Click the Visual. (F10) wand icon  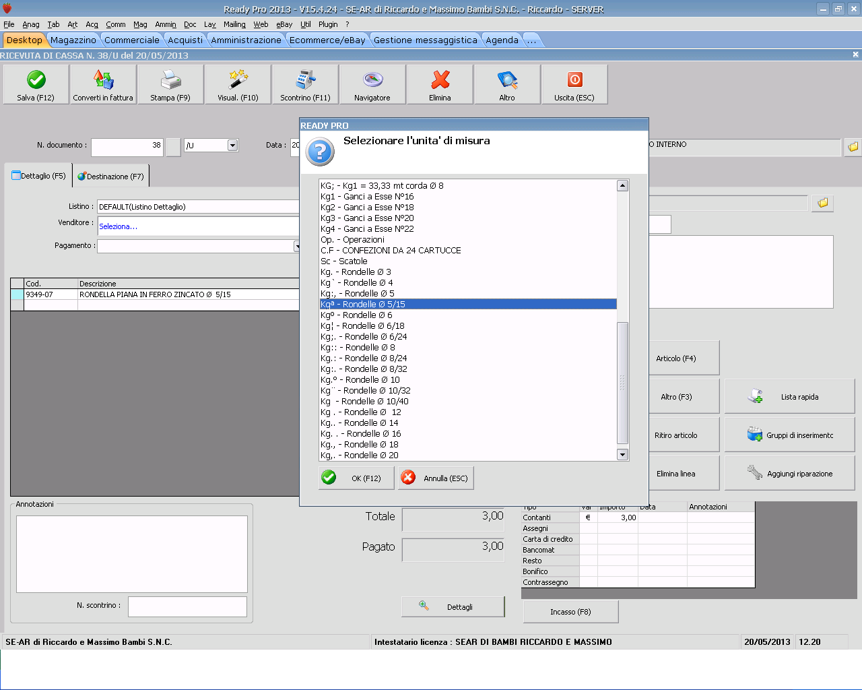(x=238, y=80)
